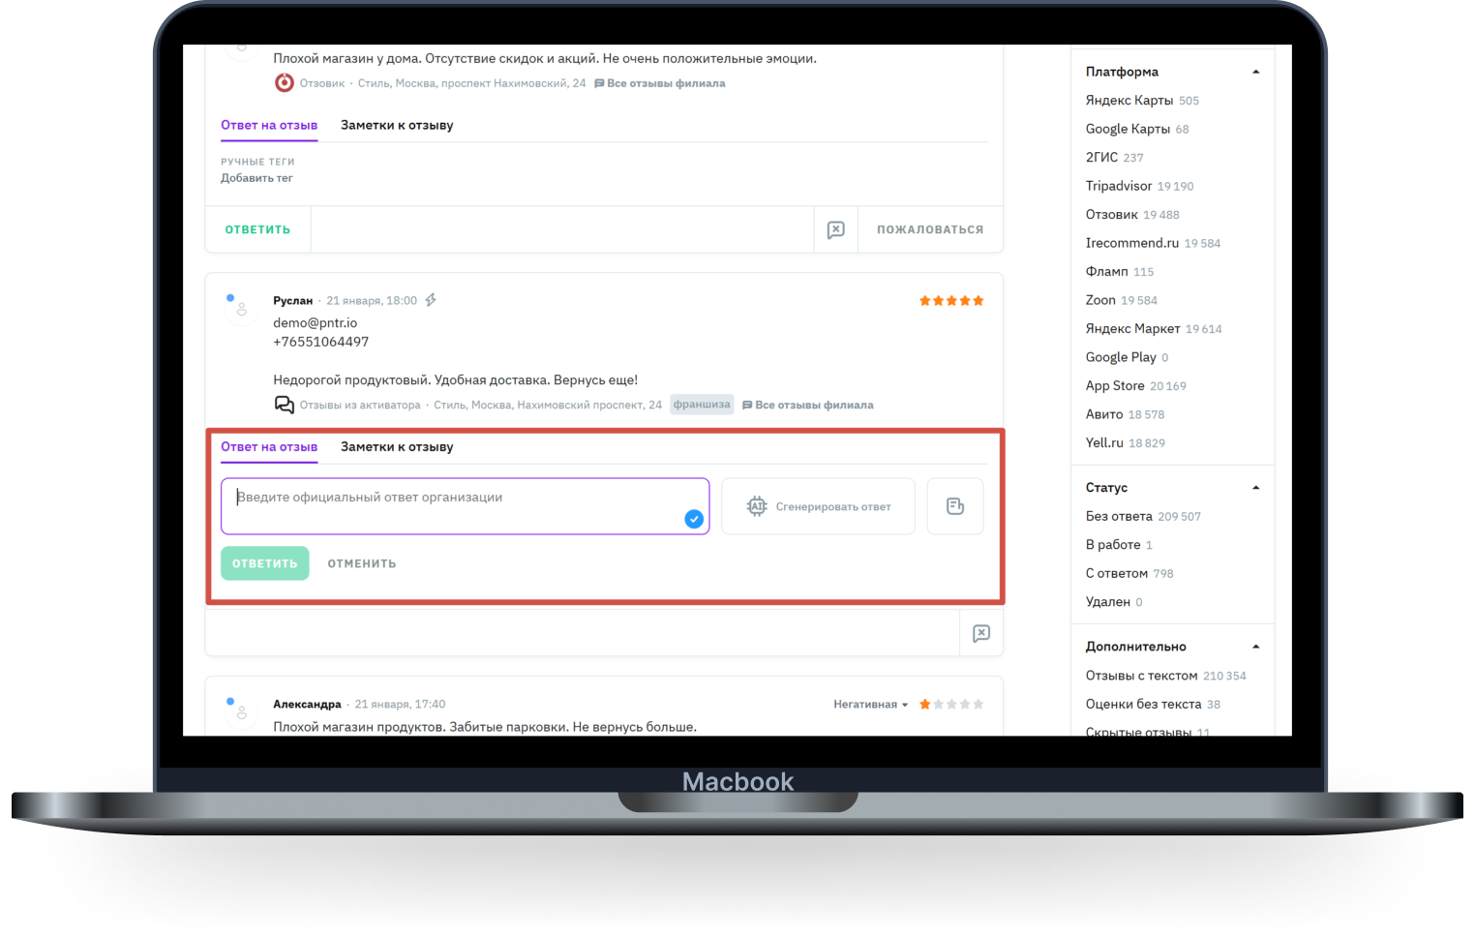The image size is (1475, 937).
Task: Click the AI generate answer icon
Action: 757,506
